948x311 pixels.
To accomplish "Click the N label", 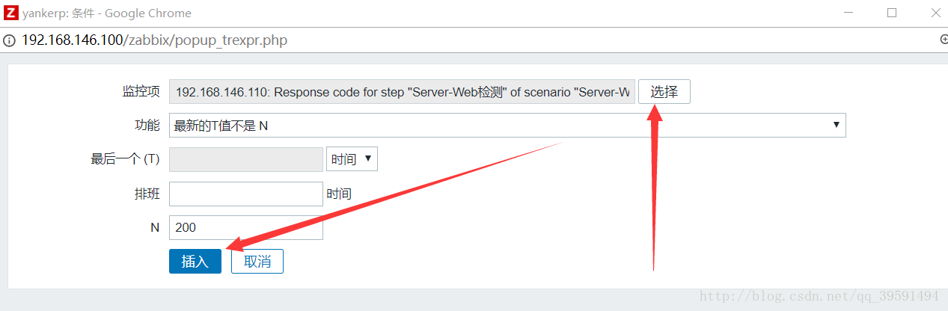I will pyautogui.click(x=155, y=227).
